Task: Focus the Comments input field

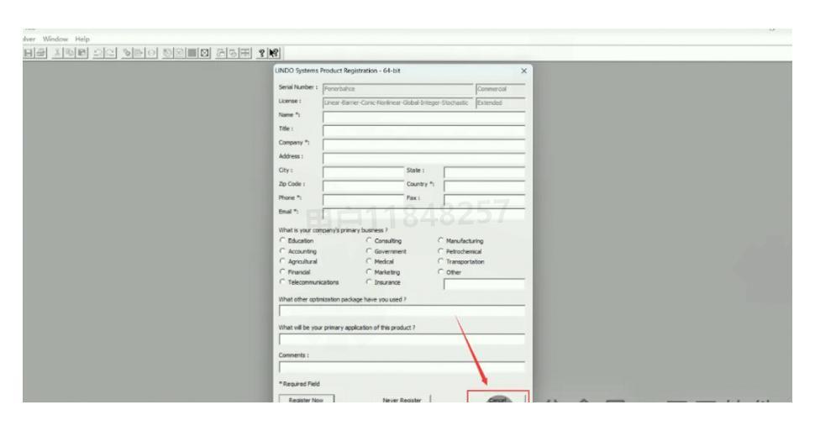Action: click(x=402, y=367)
